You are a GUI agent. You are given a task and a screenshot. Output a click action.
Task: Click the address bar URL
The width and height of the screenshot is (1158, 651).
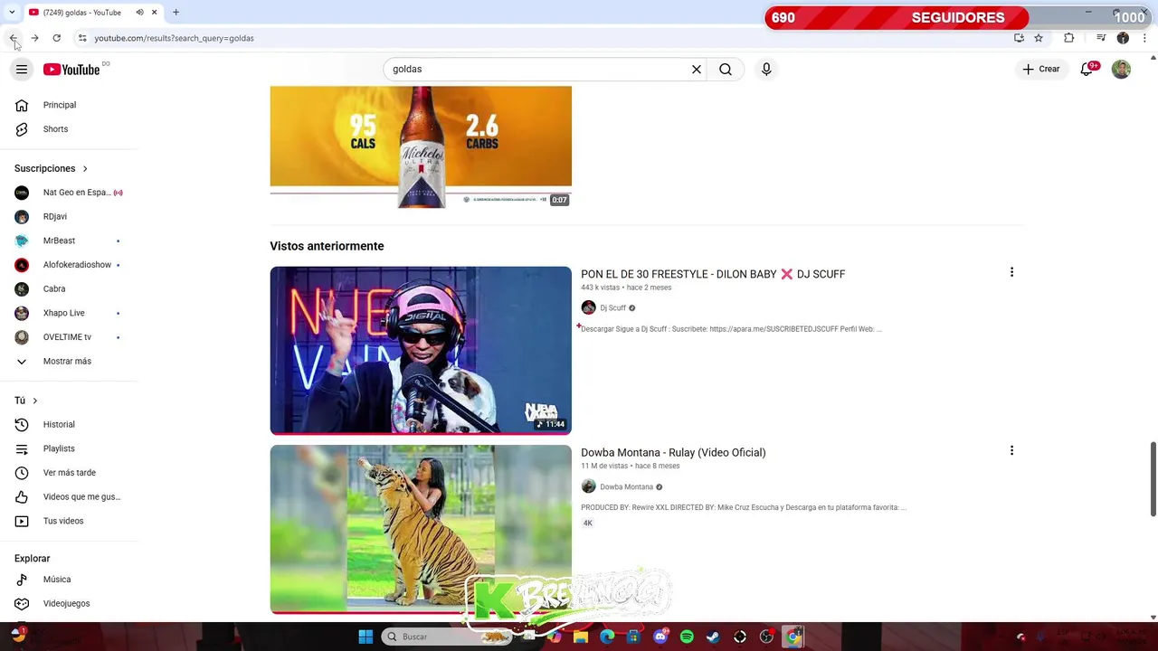coord(174,38)
